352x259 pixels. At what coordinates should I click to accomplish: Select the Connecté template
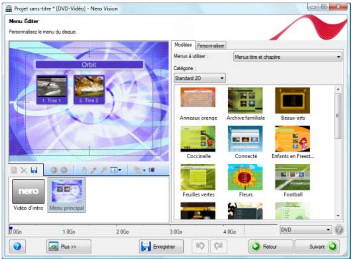point(245,142)
